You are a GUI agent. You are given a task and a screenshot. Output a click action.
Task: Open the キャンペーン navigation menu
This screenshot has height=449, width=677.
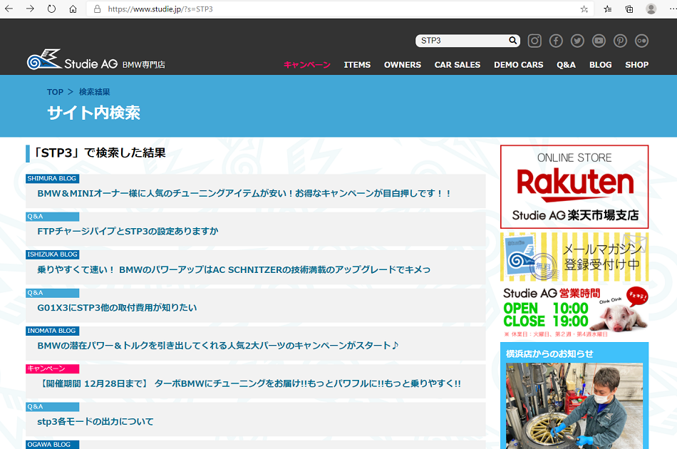(307, 65)
